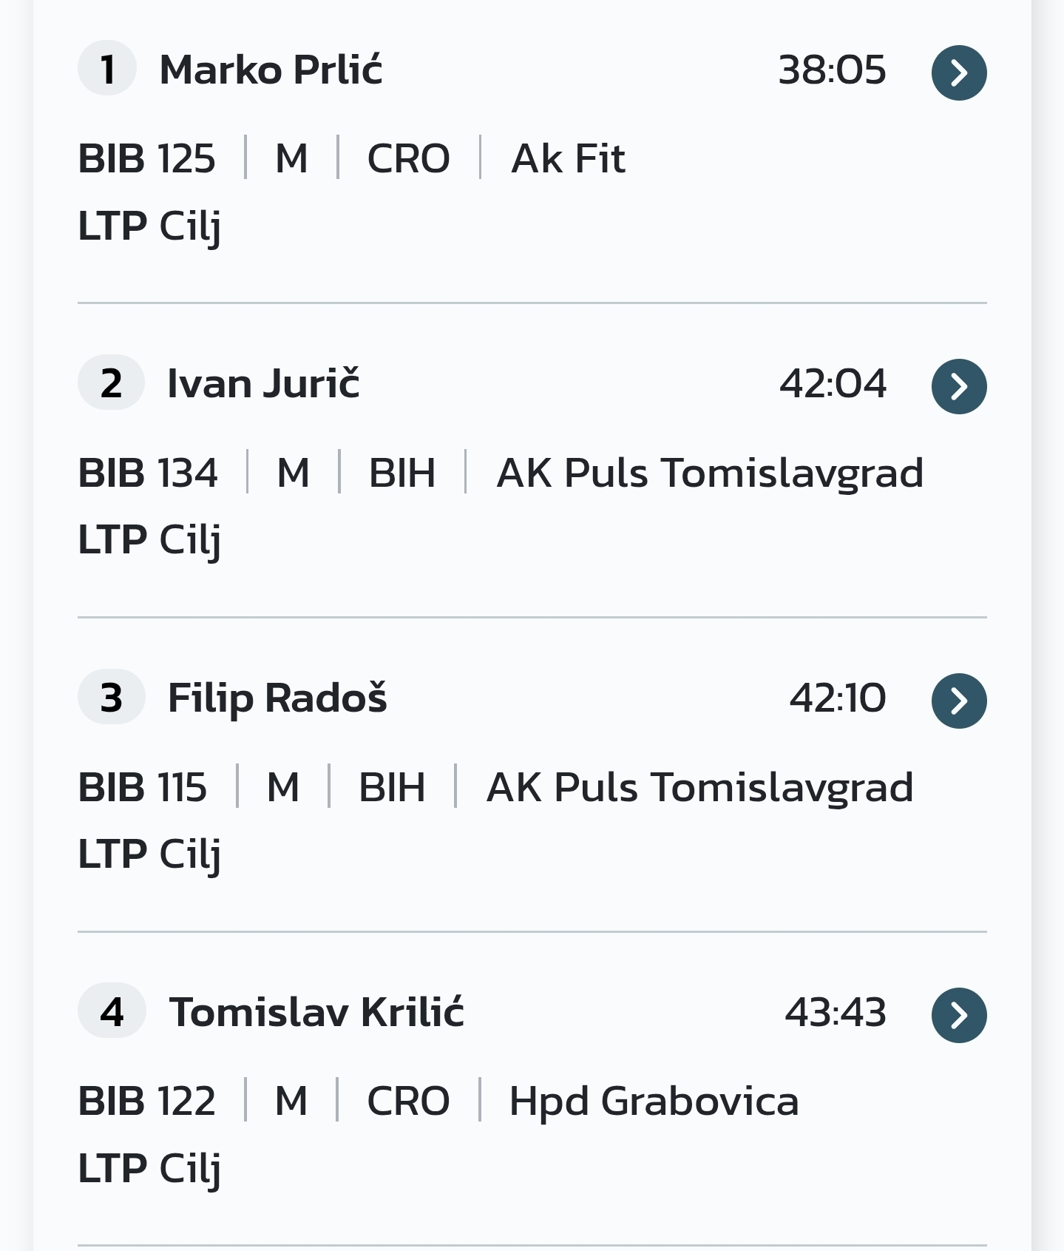Viewport: 1064px width, 1251px height.
Task: Open Filip Radoš details arrow
Action: point(958,701)
